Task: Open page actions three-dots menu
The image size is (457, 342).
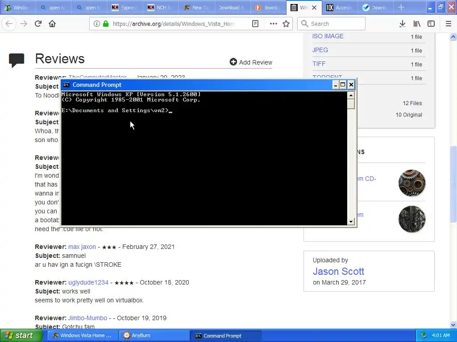Action: [274, 24]
